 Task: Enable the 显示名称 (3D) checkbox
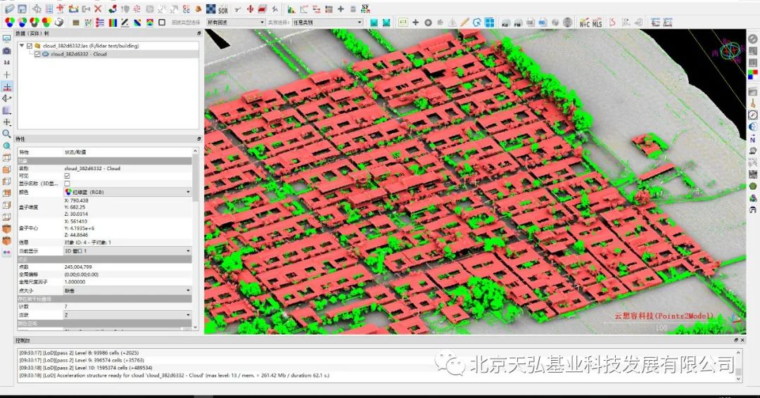tap(67, 184)
